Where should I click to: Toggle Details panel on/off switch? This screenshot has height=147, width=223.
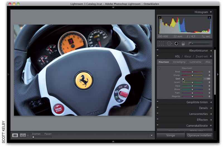(157, 108)
